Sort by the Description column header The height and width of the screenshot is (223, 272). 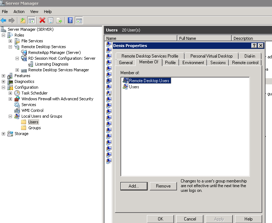[252, 38]
